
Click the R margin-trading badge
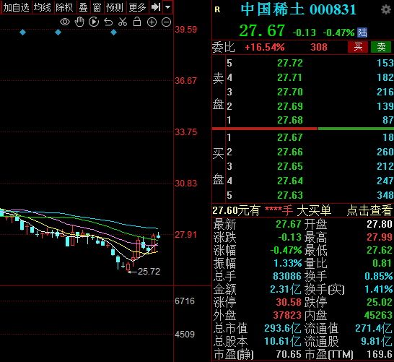(218, 10)
